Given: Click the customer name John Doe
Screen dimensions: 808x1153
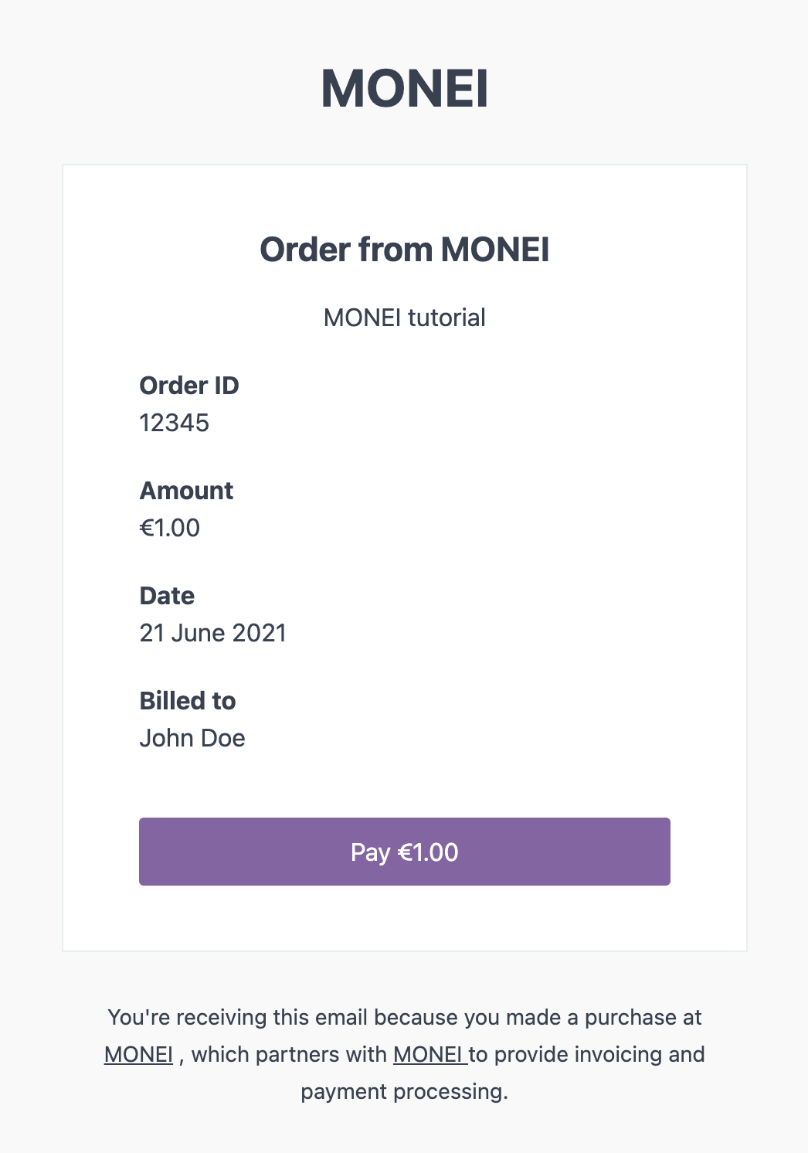Looking at the screenshot, I should click(192, 738).
